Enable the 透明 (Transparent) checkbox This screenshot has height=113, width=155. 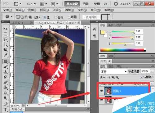[x=69, y=17]
